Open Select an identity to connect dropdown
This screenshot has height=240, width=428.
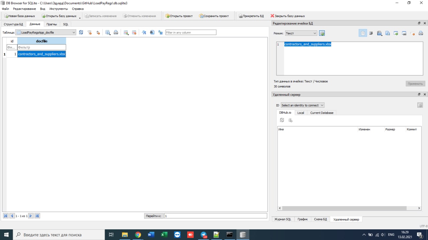pos(302,105)
